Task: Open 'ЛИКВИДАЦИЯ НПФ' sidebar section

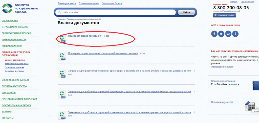Action: (x=12, y=46)
